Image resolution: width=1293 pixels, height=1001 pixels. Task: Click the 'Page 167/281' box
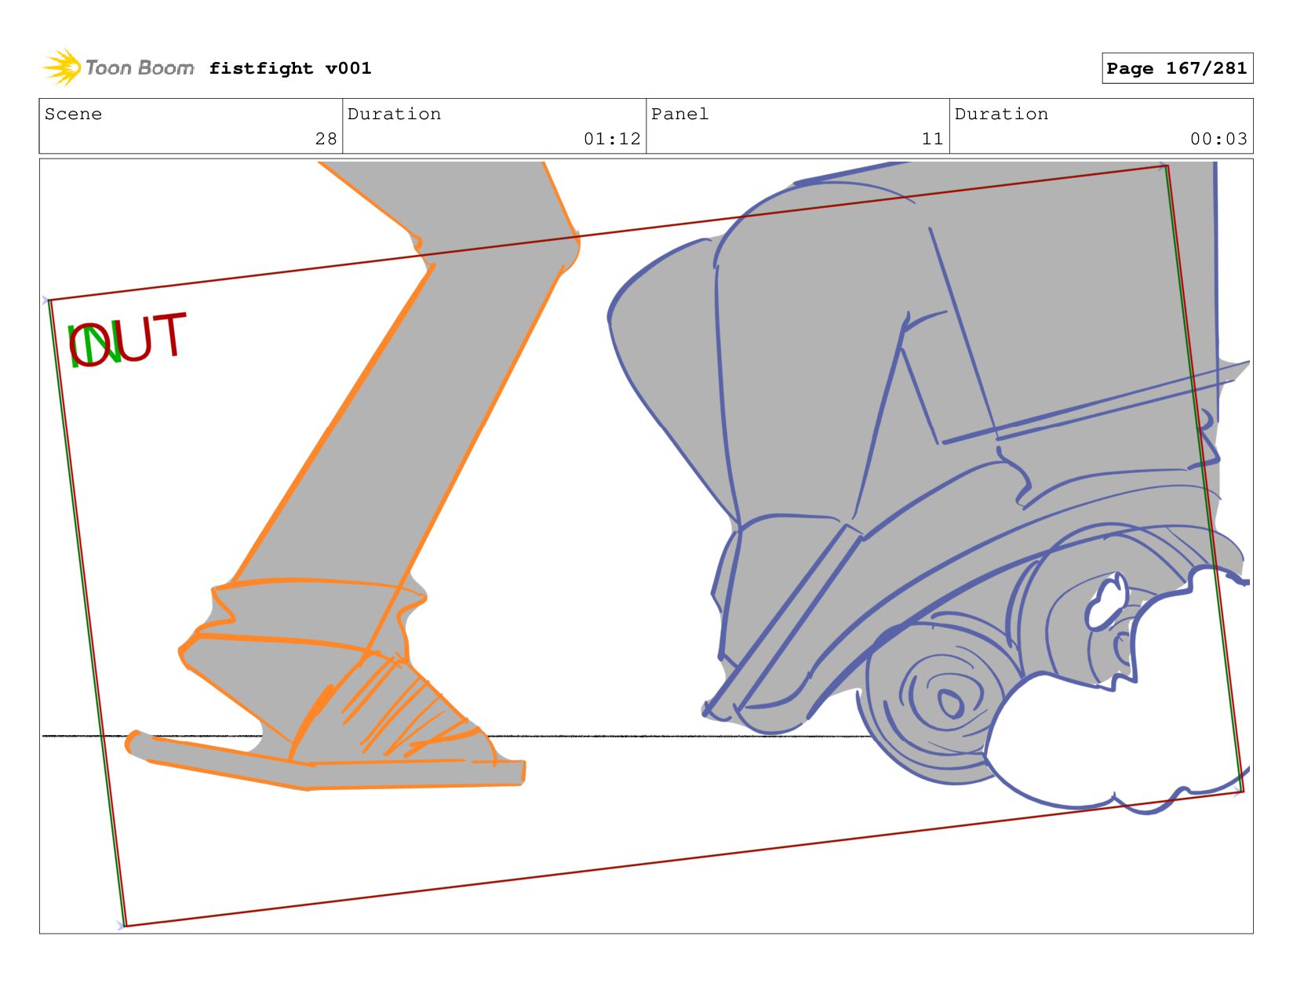1177,68
